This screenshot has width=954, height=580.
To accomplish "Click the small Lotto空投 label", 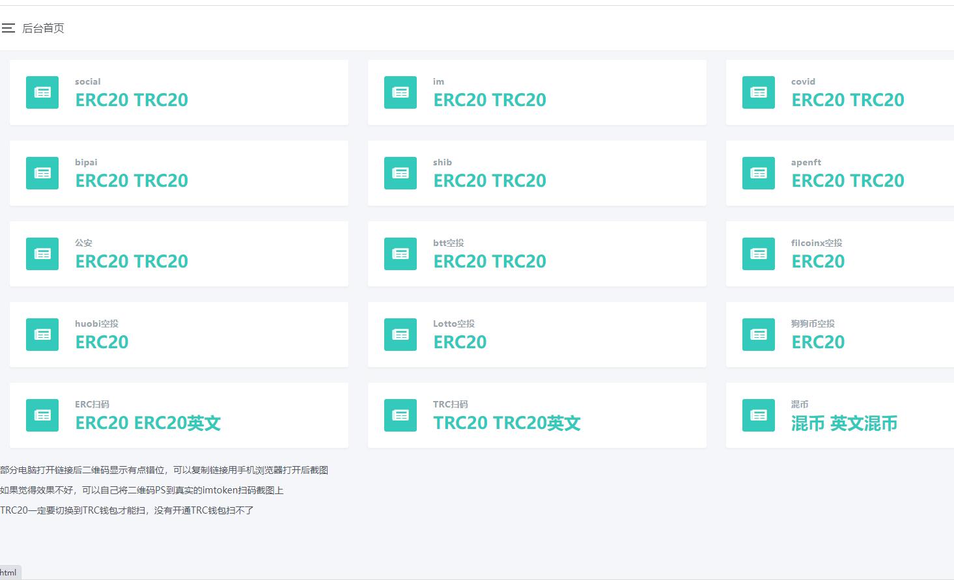I will (454, 324).
